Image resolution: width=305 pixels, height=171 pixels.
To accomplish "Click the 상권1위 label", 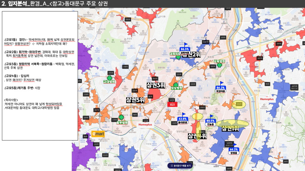I will tap(231, 129).
